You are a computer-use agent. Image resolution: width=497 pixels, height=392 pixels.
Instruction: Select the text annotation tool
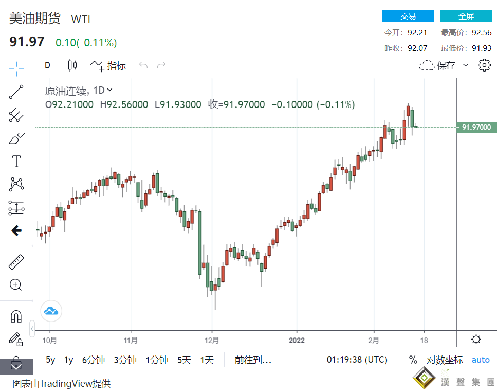[x=16, y=162]
